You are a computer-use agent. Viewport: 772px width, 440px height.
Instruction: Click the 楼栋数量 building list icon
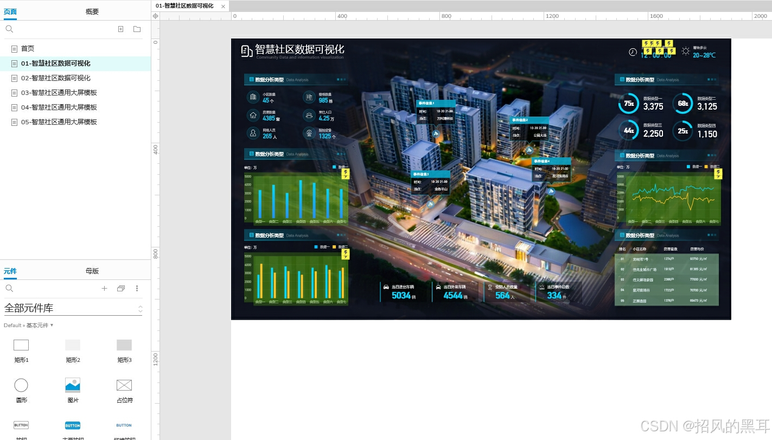309,97
